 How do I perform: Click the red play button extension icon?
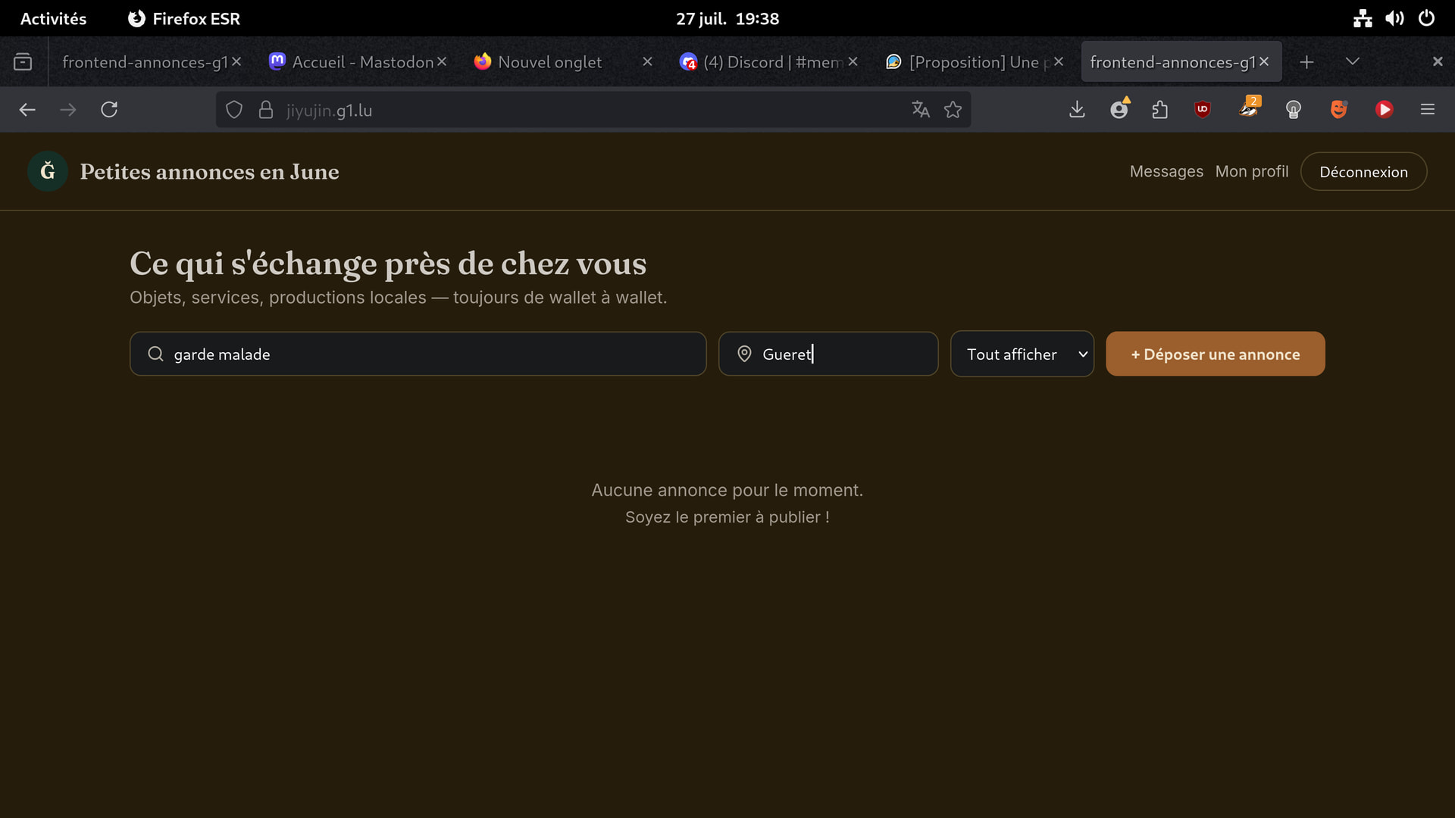(x=1385, y=110)
